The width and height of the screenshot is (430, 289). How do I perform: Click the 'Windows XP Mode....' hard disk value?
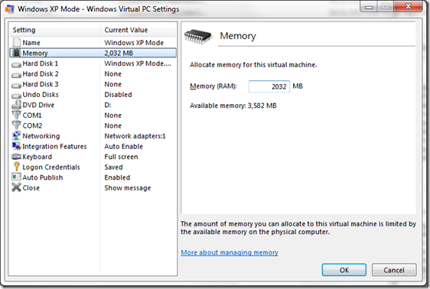coord(138,63)
